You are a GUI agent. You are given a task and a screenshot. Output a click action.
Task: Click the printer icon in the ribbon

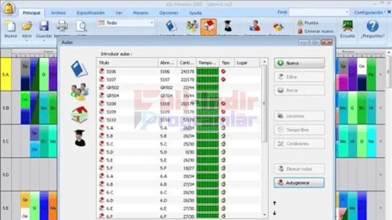tap(62, 26)
